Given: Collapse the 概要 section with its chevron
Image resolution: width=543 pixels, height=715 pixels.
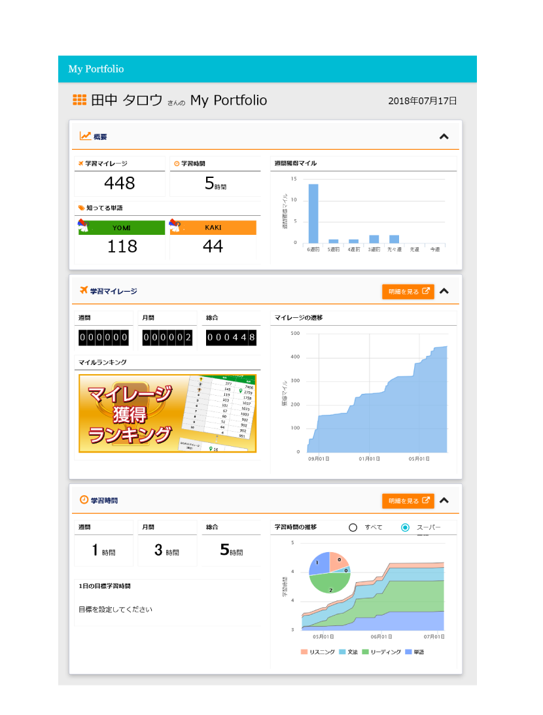Looking at the screenshot, I should pyautogui.click(x=444, y=136).
